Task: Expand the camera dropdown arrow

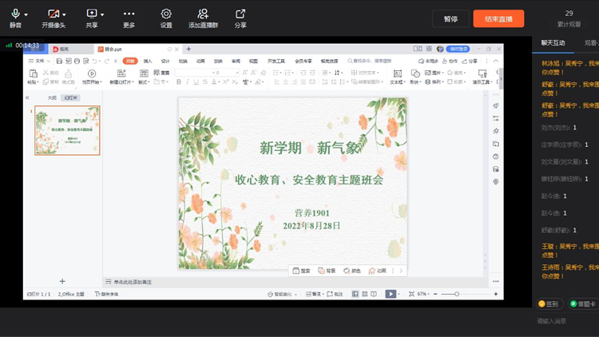Action: pyautogui.click(x=65, y=14)
